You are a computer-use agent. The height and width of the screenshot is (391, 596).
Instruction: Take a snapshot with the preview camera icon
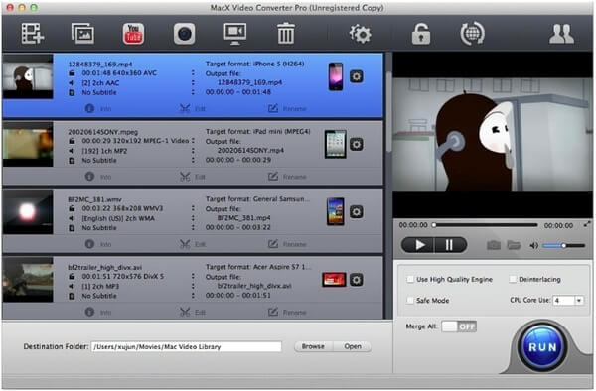494,245
